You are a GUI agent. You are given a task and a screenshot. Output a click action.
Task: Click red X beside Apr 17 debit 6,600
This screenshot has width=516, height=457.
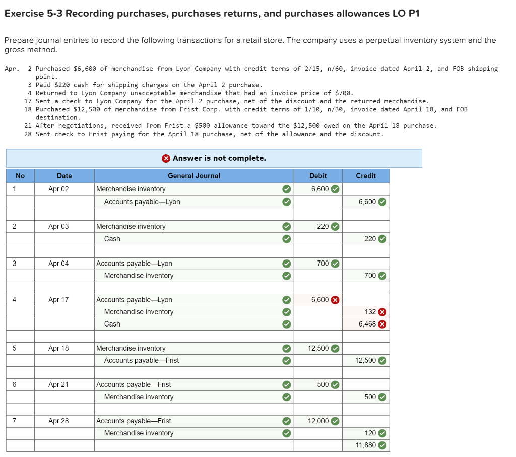coord(335,300)
